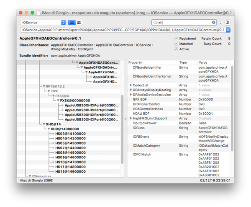Clear the search field text

214,22
